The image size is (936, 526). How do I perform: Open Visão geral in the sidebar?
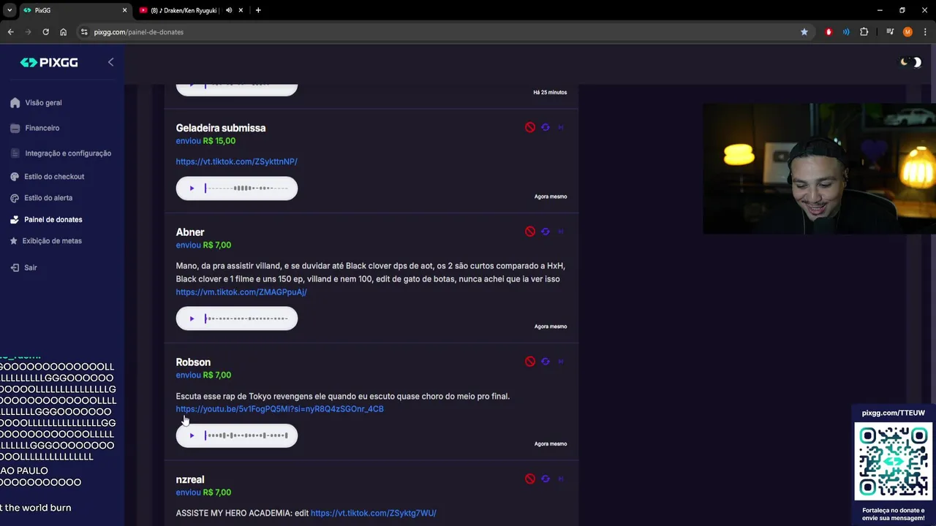[43, 103]
